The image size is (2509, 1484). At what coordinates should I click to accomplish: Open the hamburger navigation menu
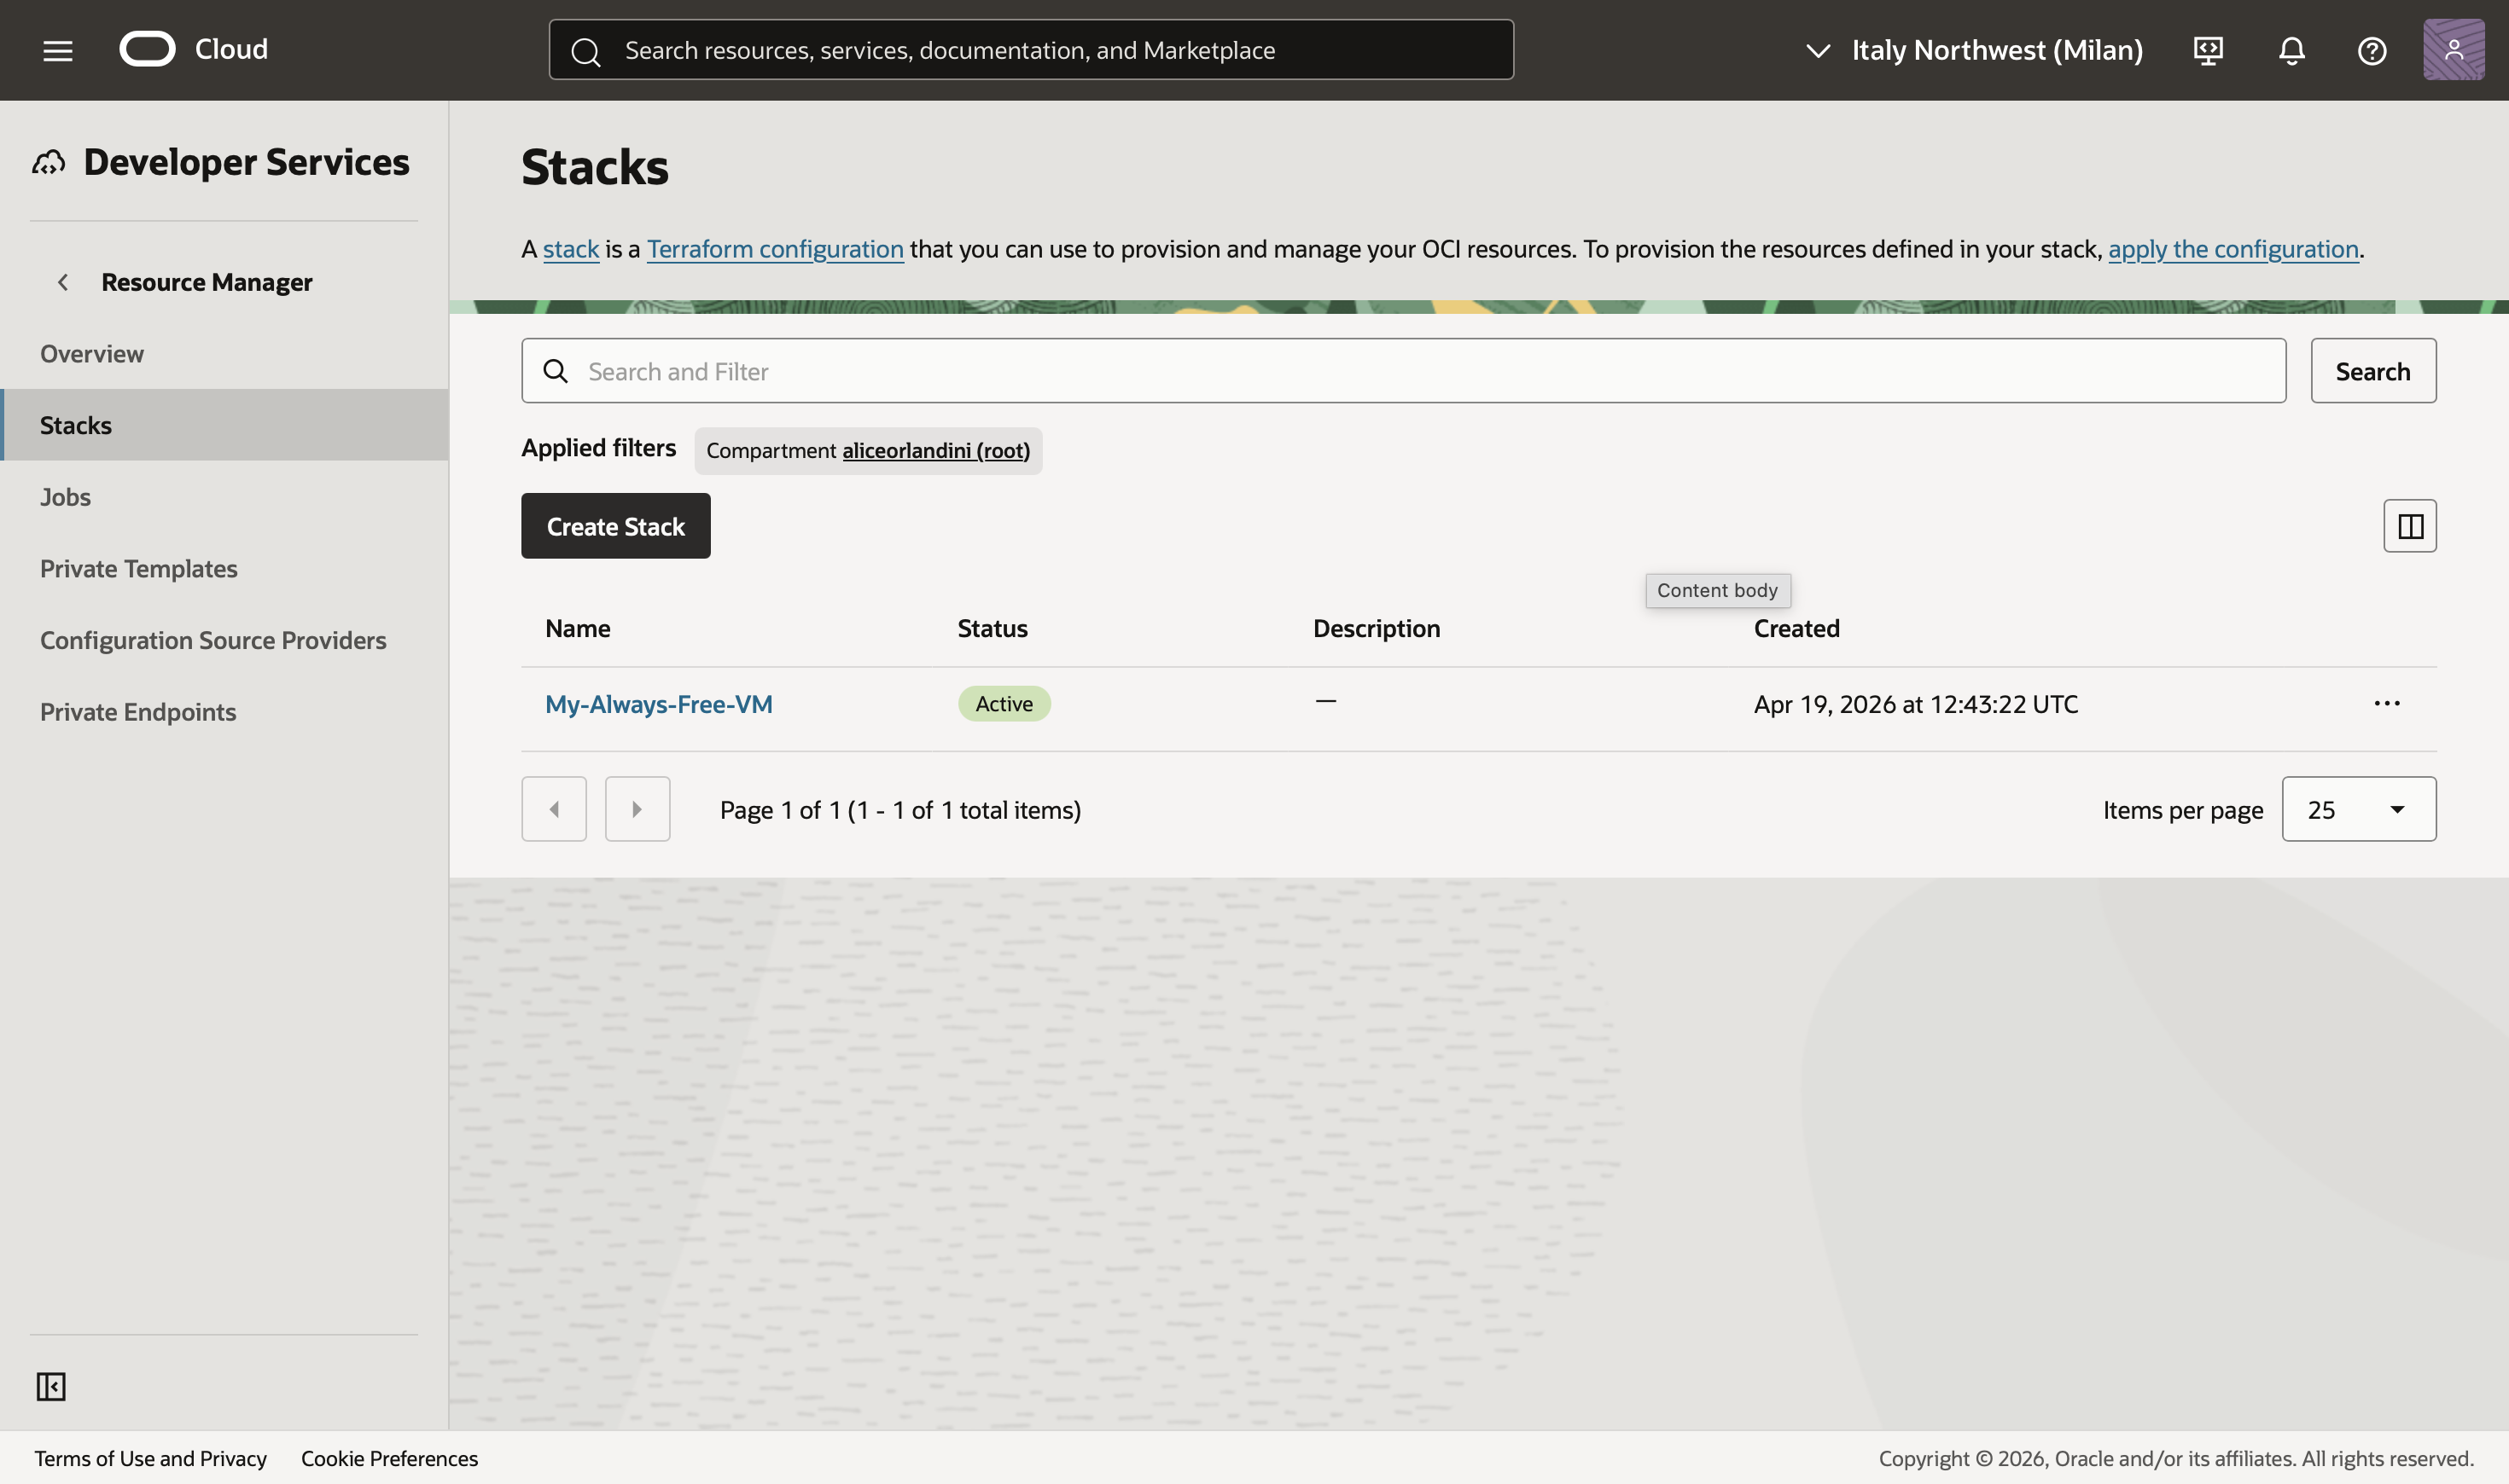tap(58, 50)
